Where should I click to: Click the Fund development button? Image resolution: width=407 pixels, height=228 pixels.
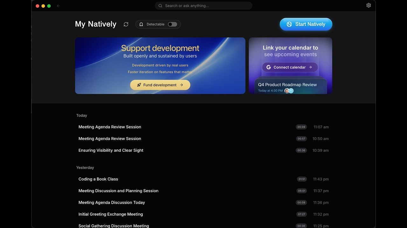click(x=160, y=85)
